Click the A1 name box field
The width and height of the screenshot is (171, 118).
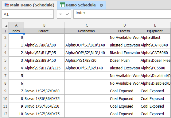(28, 14)
